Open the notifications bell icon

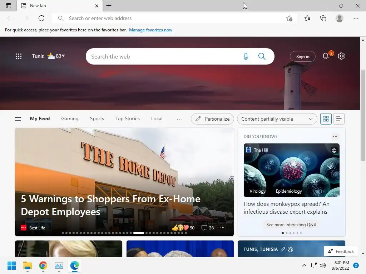click(x=326, y=56)
